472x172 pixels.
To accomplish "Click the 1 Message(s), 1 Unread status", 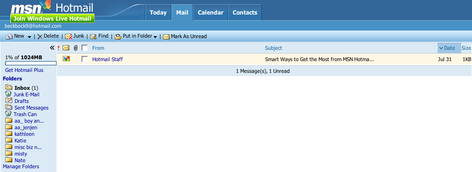I will (x=263, y=71).
